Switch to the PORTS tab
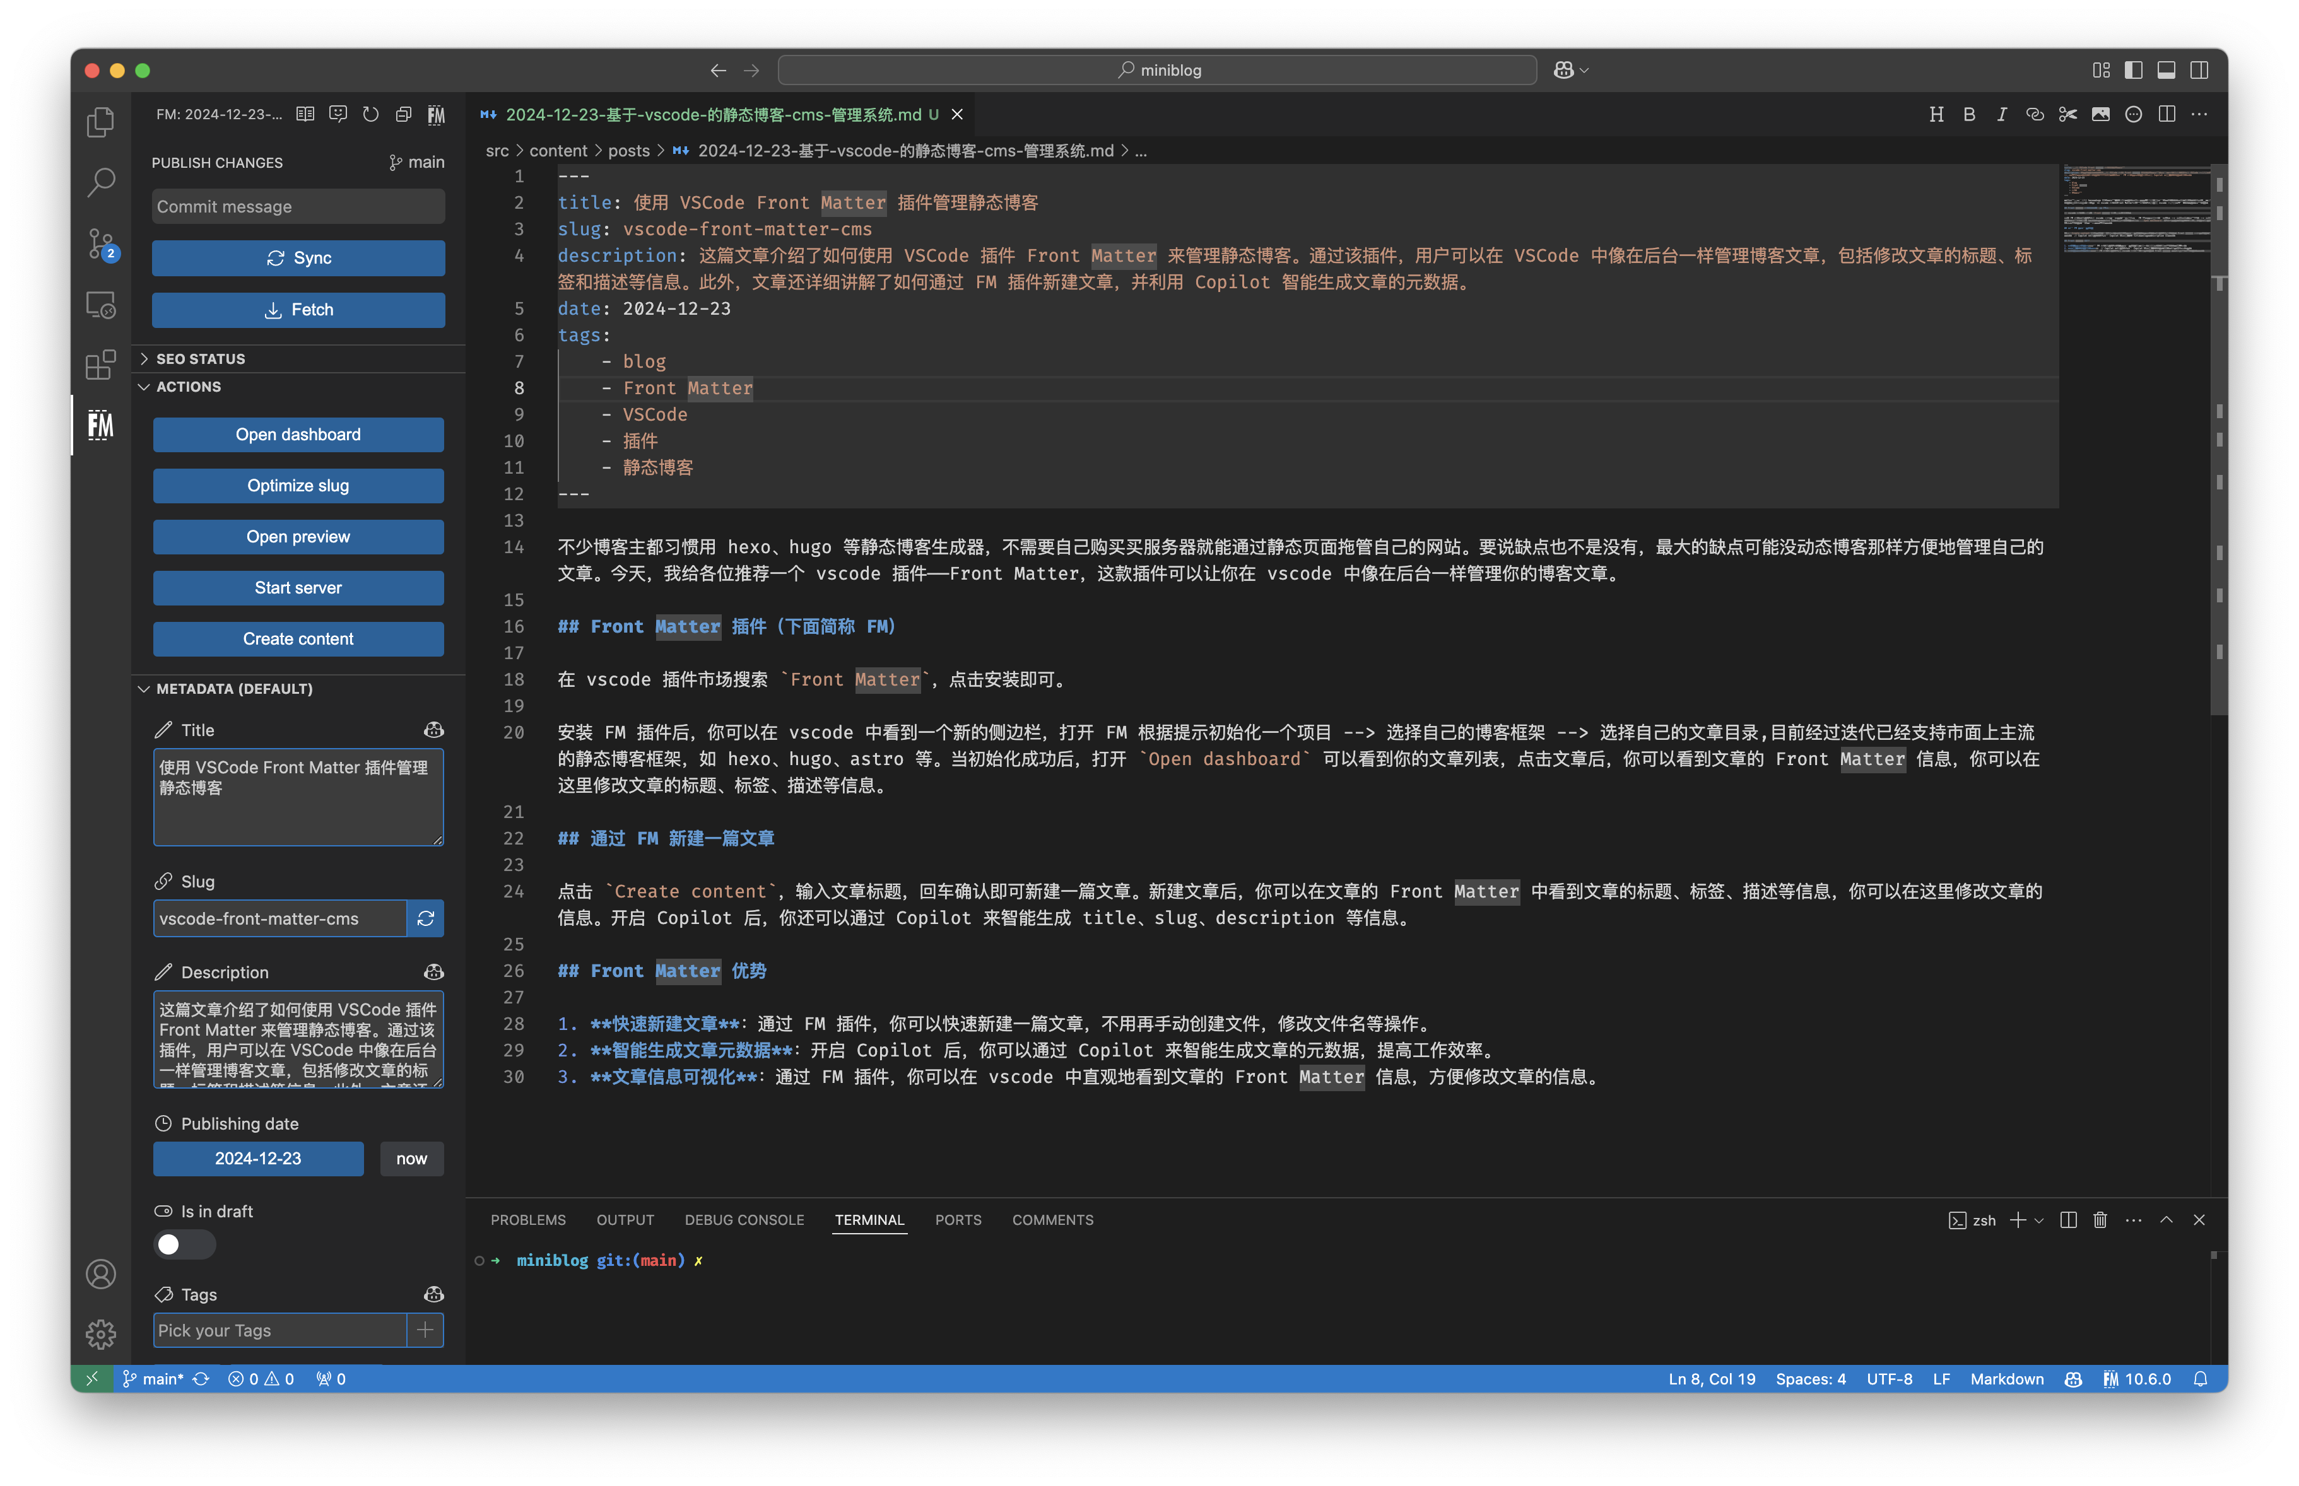Screen dimensions: 2299x1486 click(958, 1220)
